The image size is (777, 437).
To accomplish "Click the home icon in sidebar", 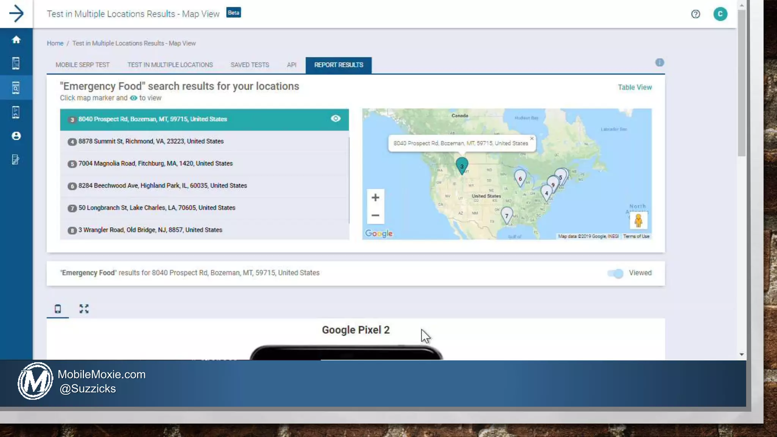I will pyautogui.click(x=16, y=39).
